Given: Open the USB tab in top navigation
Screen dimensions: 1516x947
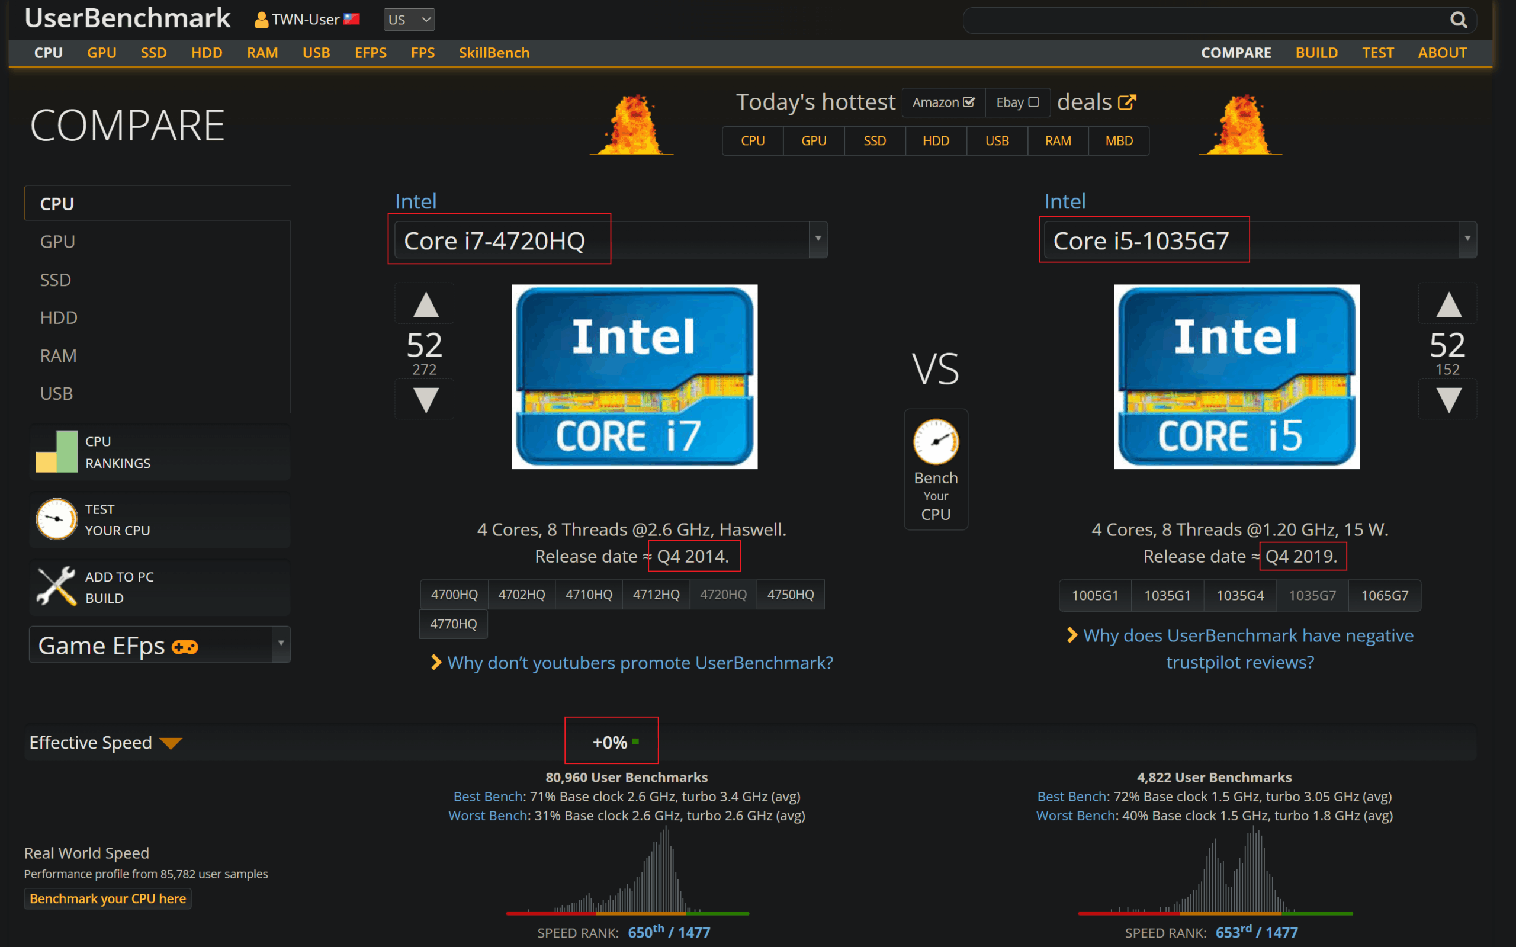Looking at the screenshot, I should point(316,53).
